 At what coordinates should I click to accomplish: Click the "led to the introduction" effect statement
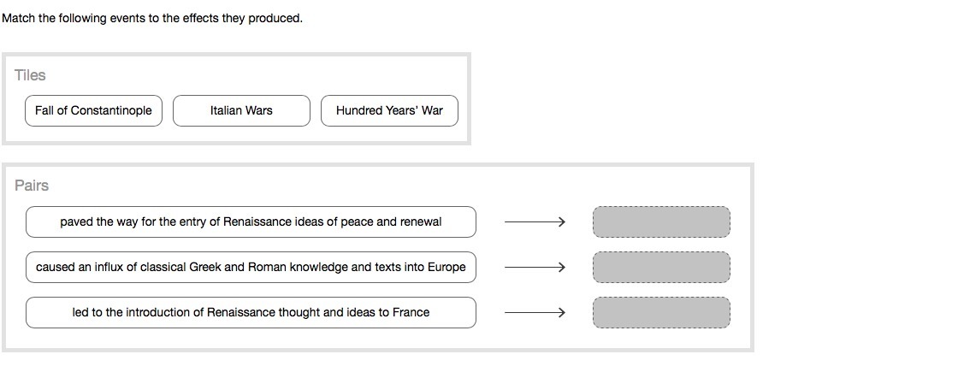click(x=251, y=313)
